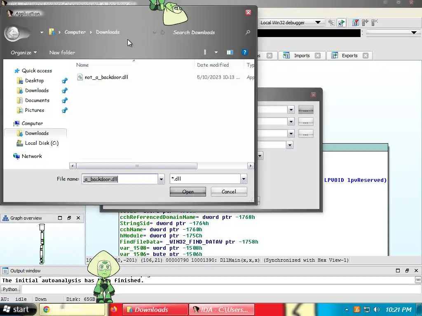Expand the address bar history dropdown
422x316 pixels.
155,33
